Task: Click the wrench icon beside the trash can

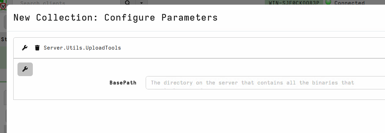Action: coord(24,48)
